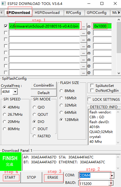
Task: Switch to the SPIDownload tab
Action: click(x=18, y=12)
